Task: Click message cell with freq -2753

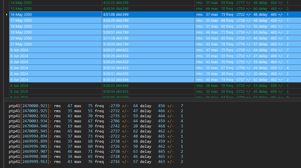Action: pyautogui.click(x=248, y=9)
